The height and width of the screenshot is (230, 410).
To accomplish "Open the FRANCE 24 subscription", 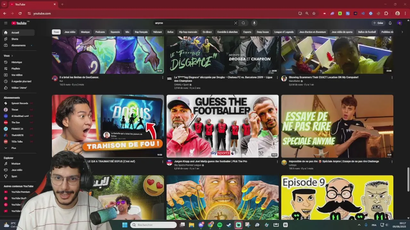I will pos(18,129).
